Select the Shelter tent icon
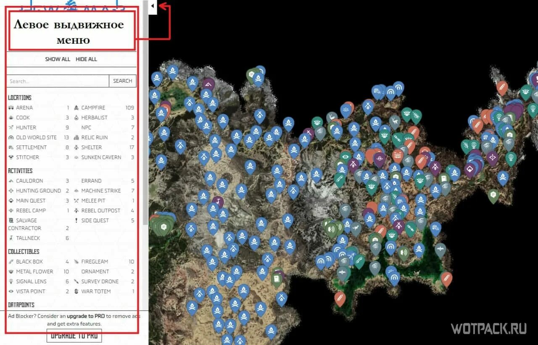This screenshot has width=538, height=345. tap(76, 147)
